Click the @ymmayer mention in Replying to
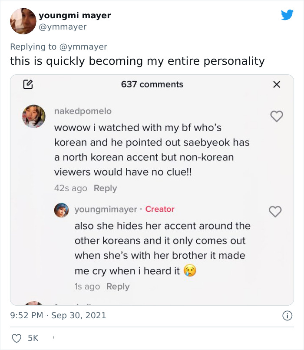This screenshot has height=350, width=304. 84,47
